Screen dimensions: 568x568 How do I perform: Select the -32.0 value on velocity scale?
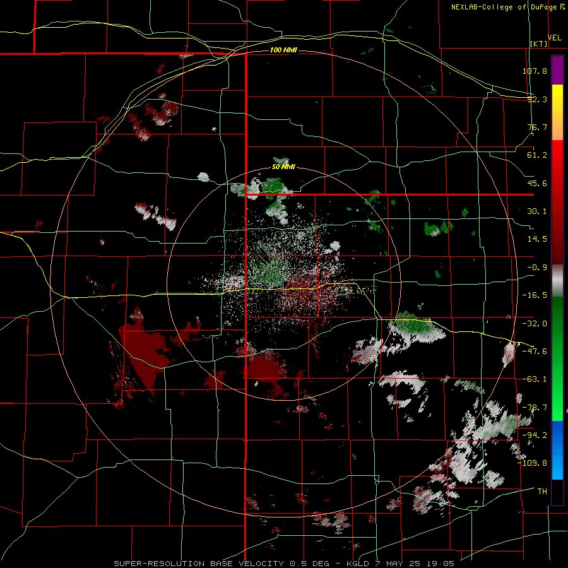click(x=535, y=324)
